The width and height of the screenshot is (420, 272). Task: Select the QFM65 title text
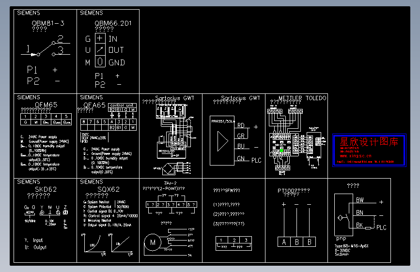pos(46,105)
